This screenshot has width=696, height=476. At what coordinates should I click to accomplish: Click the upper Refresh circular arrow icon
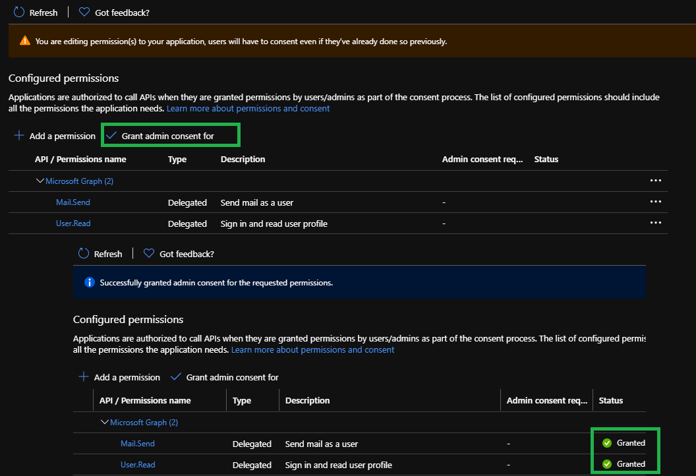pos(19,12)
